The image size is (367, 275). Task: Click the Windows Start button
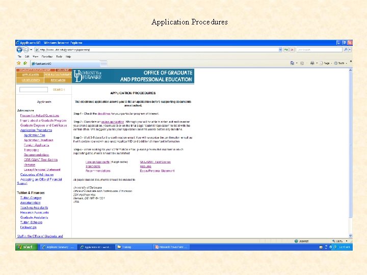point(26,247)
